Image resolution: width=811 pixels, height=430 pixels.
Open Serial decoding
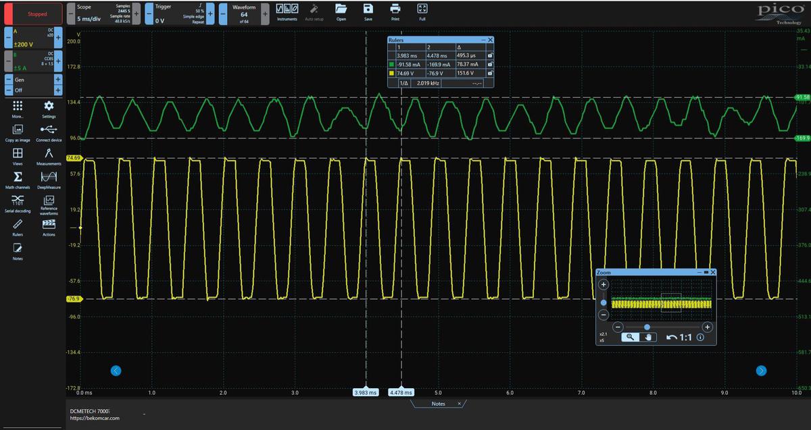click(x=18, y=203)
